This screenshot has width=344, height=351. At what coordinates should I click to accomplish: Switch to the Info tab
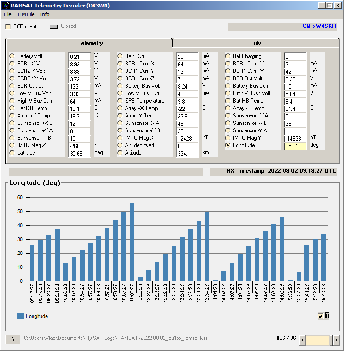pyautogui.click(x=257, y=43)
